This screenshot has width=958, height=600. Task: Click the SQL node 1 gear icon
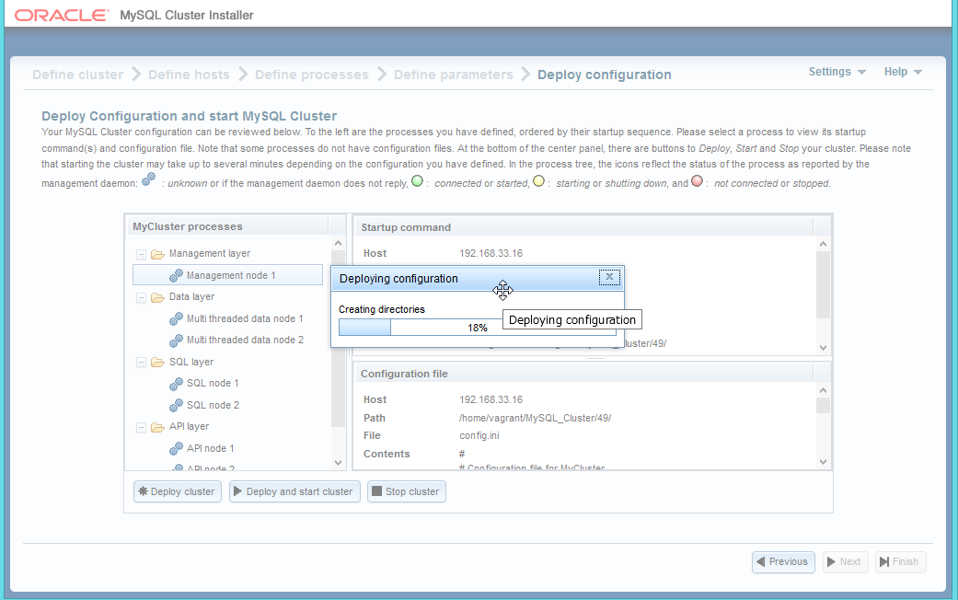coord(176,384)
